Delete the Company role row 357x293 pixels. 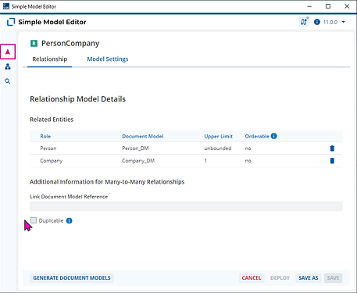(x=332, y=161)
